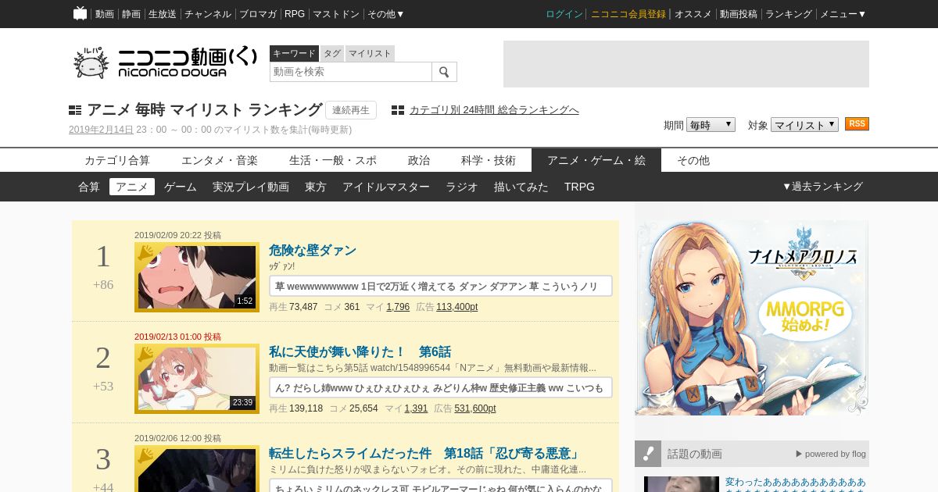The image size is (938, 492).
Task: Click 生放送 in the top bar
Action: point(163,14)
